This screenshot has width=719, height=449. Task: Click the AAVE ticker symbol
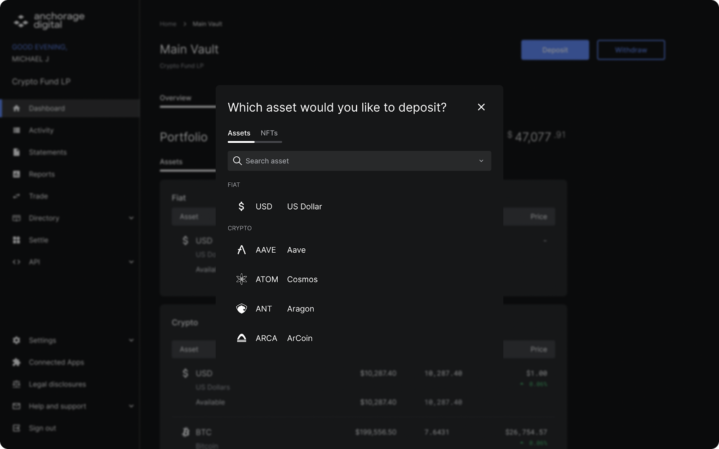coord(266,250)
